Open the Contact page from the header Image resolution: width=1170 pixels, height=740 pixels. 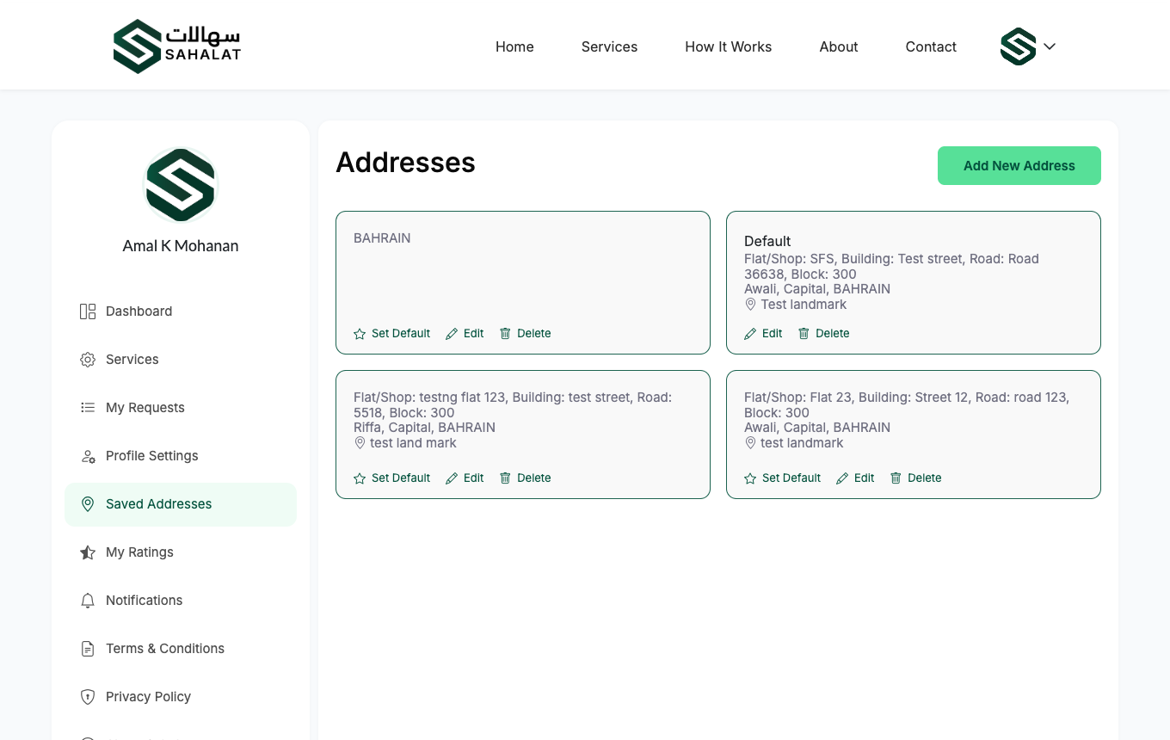click(x=931, y=46)
